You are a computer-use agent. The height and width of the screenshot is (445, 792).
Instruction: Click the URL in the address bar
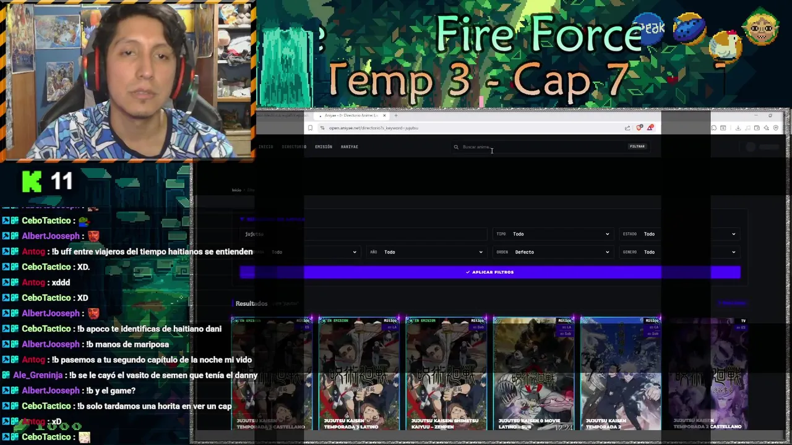[x=374, y=128]
